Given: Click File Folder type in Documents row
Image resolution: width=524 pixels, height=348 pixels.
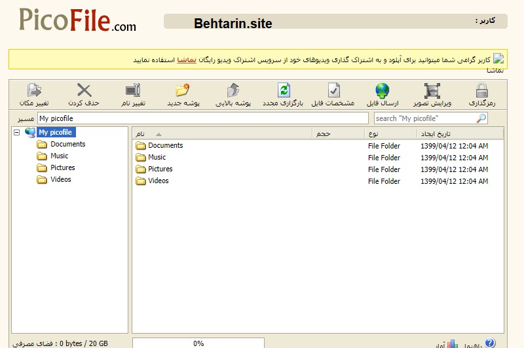Looking at the screenshot, I should [x=384, y=146].
